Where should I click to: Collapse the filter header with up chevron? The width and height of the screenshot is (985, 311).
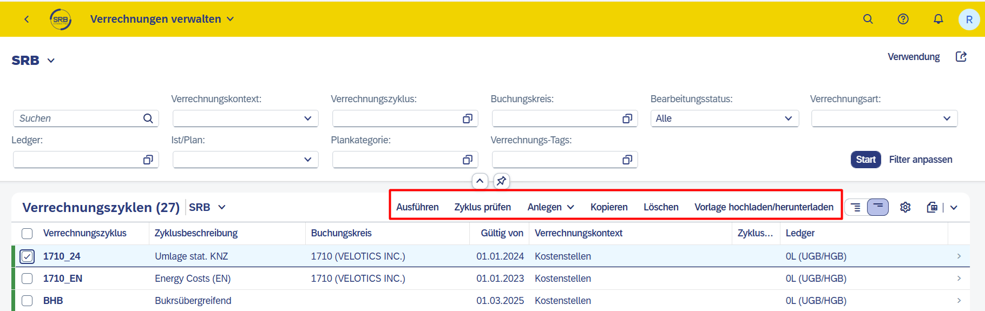pos(480,181)
